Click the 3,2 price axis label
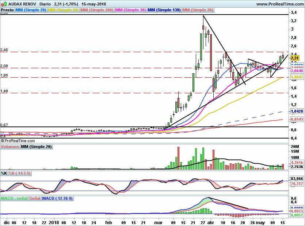Viewport: 305px width, 226px height. [294, 21]
